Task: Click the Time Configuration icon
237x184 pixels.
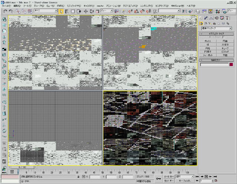Action: coord(216,180)
